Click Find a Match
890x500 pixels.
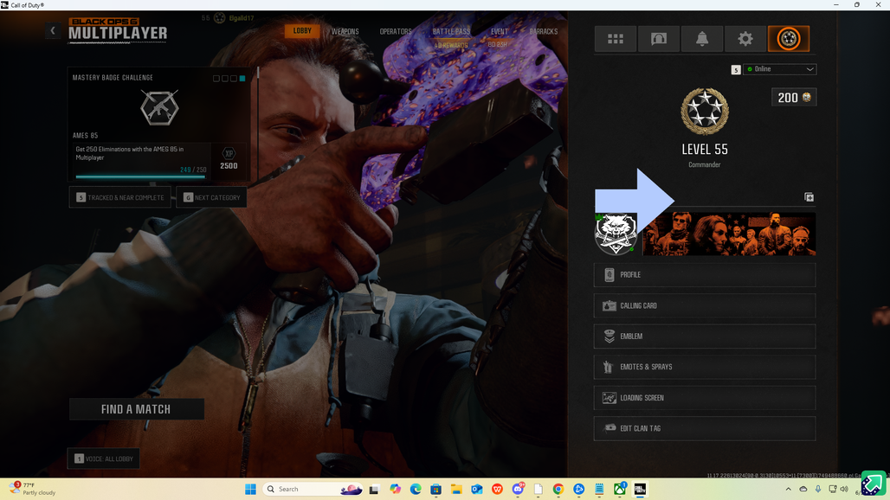(136, 409)
